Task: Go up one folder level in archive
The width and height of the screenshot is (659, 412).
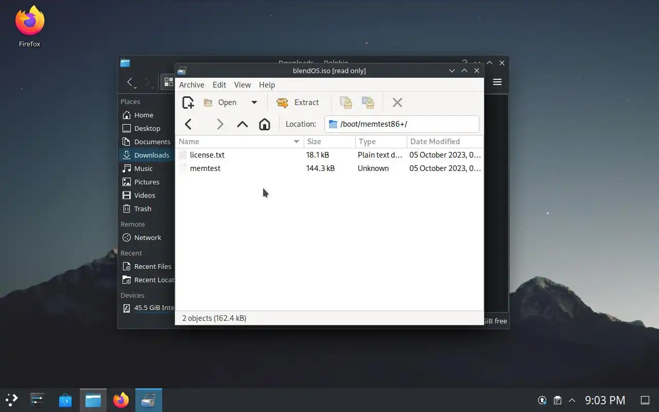Action: pos(242,124)
